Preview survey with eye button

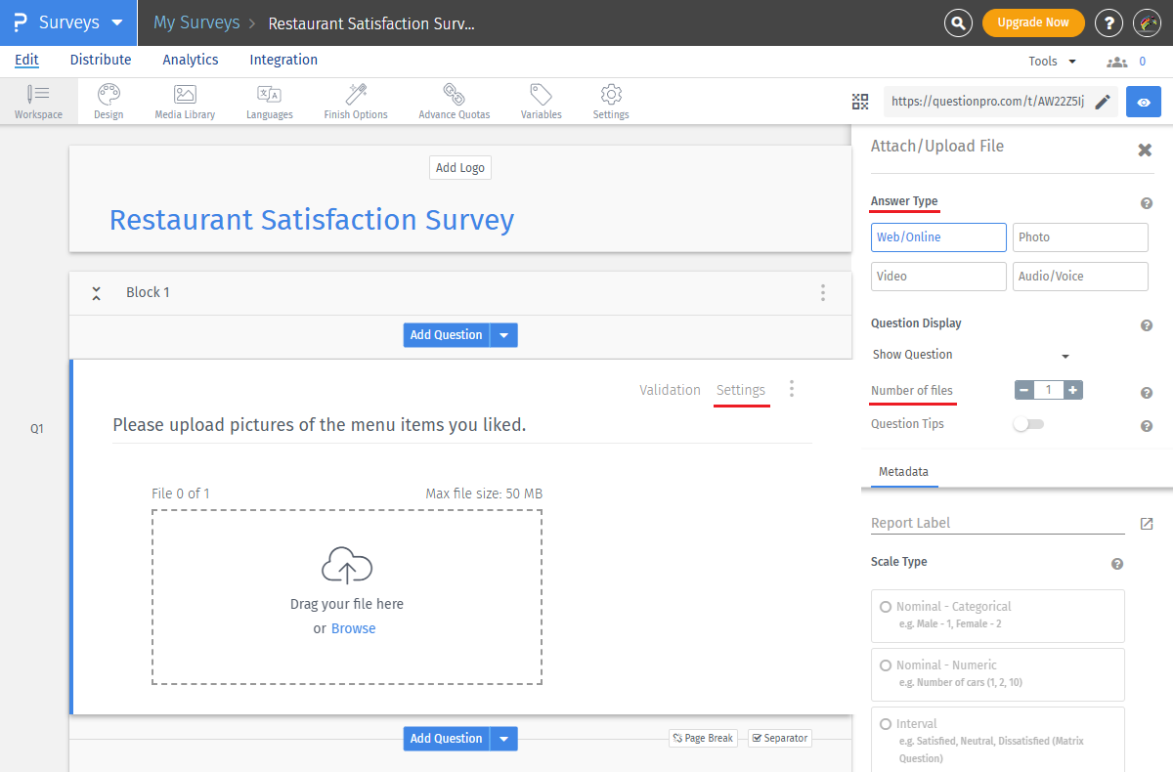coord(1144,102)
